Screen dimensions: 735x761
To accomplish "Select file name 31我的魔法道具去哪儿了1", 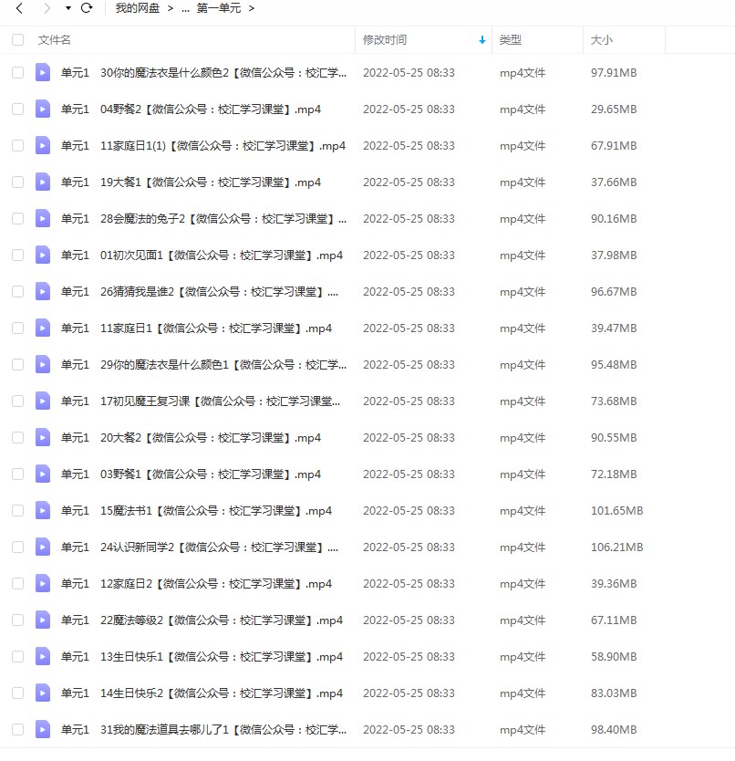I will click(203, 730).
